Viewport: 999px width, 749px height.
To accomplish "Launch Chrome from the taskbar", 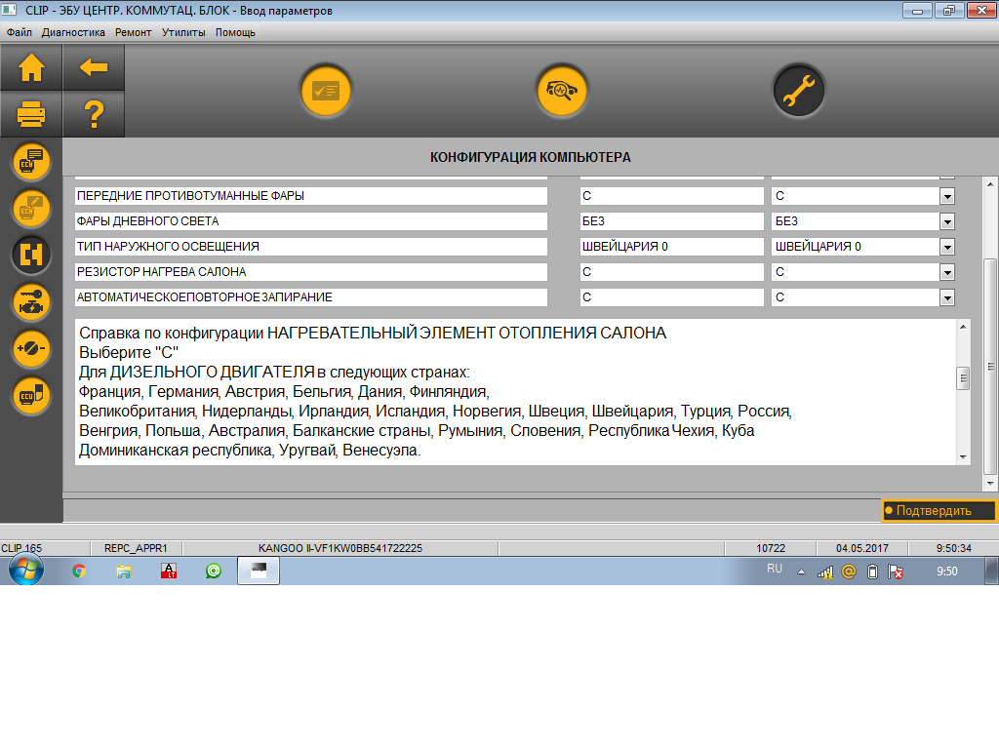I will point(79,571).
